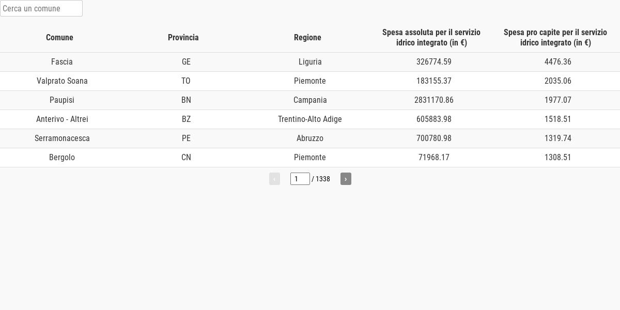Click the Bergolo comune cell
Screen dimensions: 620x310
pos(62,158)
